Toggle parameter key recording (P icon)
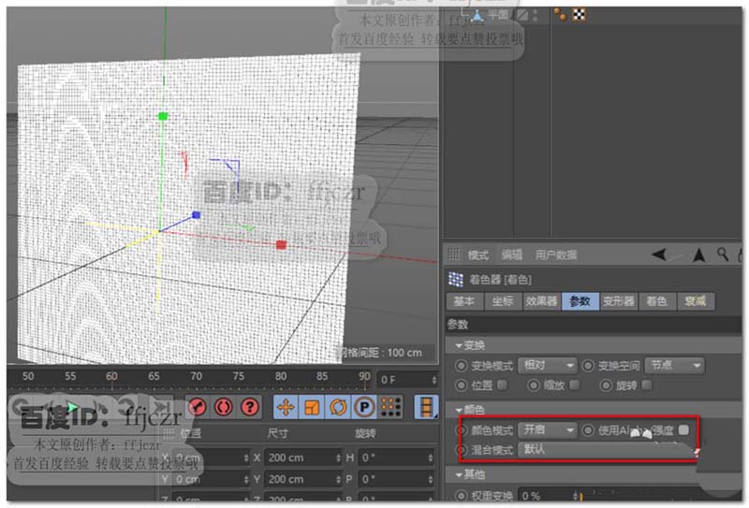This screenshot has width=749, height=508. tap(364, 407)
